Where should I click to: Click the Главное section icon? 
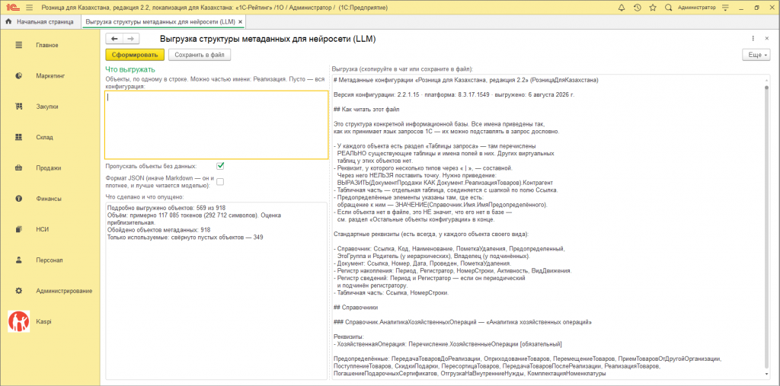tap(19, 45)
